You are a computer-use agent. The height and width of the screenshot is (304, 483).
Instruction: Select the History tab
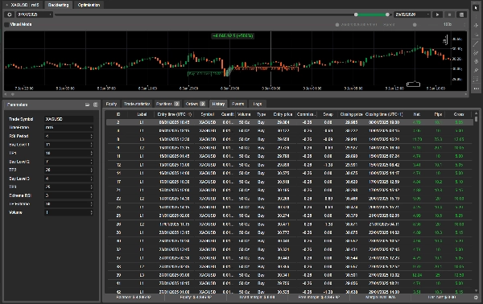click(218, 104)
